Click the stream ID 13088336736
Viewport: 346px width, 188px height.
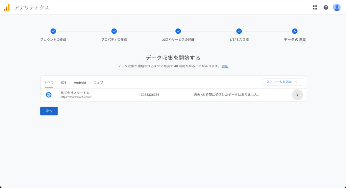click(149, 95)
